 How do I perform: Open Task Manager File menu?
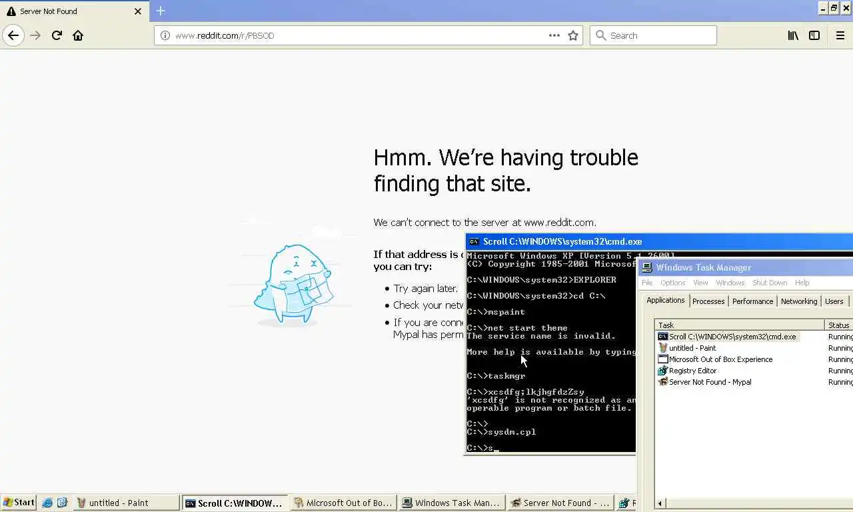(x=647, y=283)
